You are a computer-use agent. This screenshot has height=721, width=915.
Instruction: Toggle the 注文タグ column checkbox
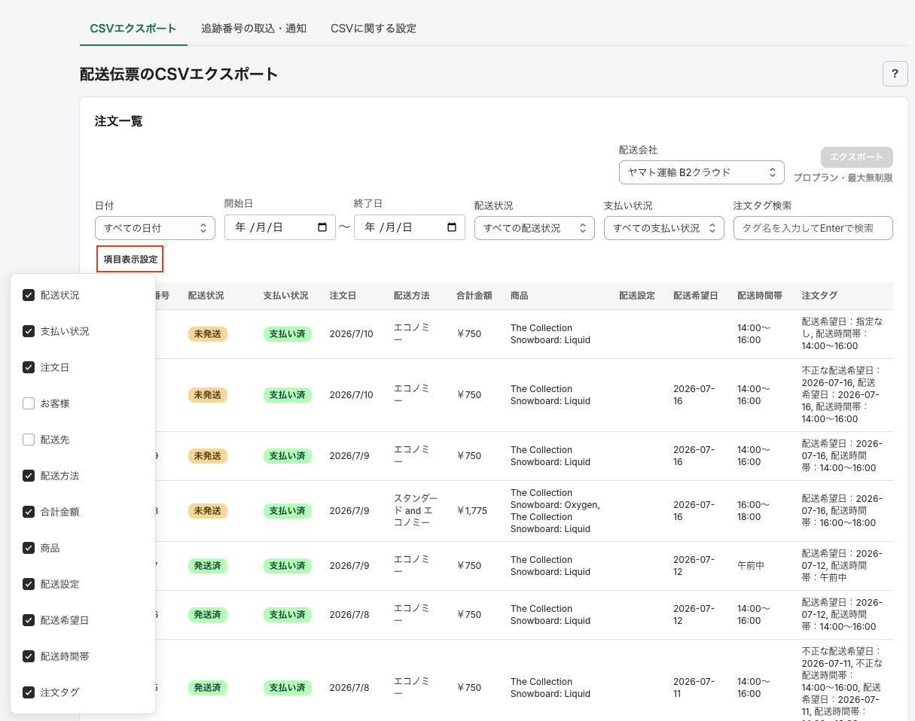click(29, 692)
